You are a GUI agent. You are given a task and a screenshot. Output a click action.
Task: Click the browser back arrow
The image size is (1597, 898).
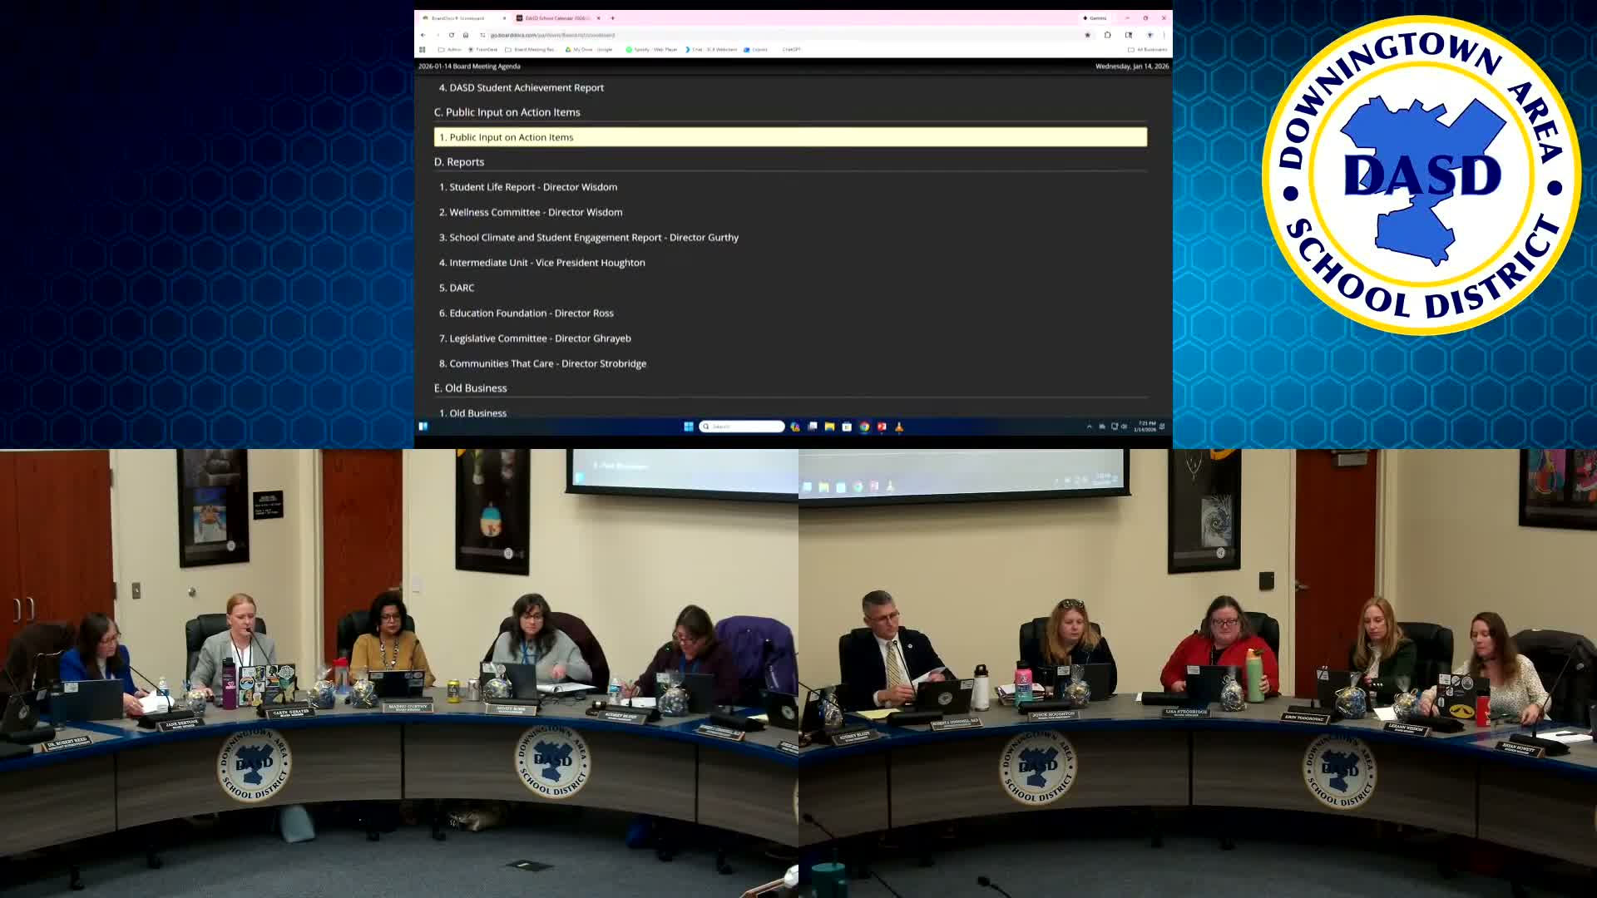click(423, 35)
